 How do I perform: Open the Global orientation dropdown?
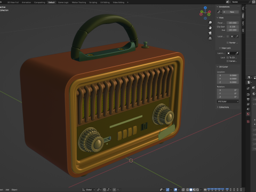coord(89,190)
